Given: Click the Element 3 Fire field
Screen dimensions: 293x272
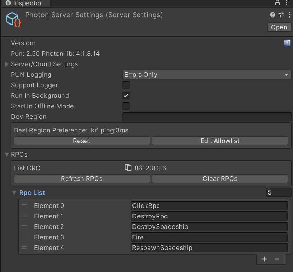Looking at the screenshot, I should [209, 237].
